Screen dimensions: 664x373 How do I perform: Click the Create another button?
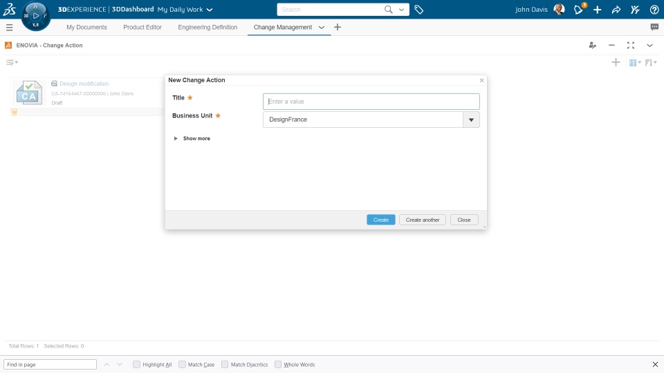[x=422, y=220]
